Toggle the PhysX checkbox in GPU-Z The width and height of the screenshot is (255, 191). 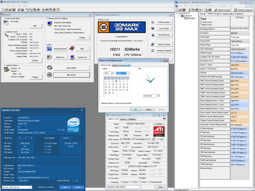pos(140,182)
